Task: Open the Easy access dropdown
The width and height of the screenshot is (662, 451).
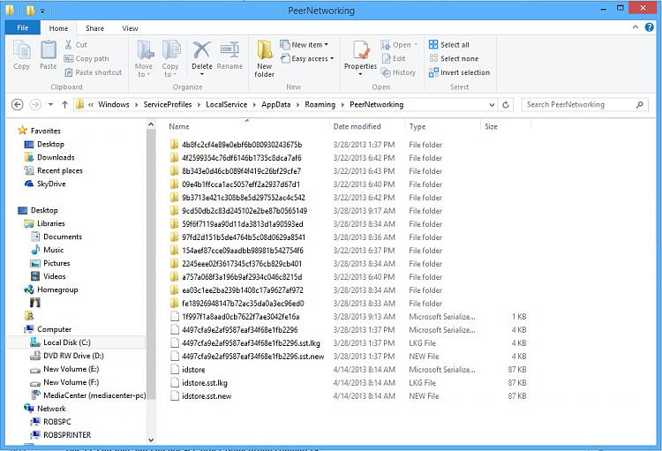Action: (307, 59)
